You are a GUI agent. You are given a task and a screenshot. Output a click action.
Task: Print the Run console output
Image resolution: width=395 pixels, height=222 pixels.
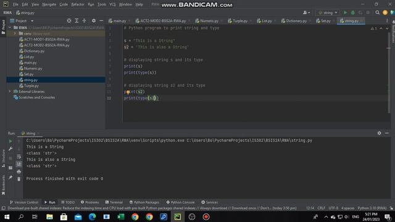coord(19,171)
